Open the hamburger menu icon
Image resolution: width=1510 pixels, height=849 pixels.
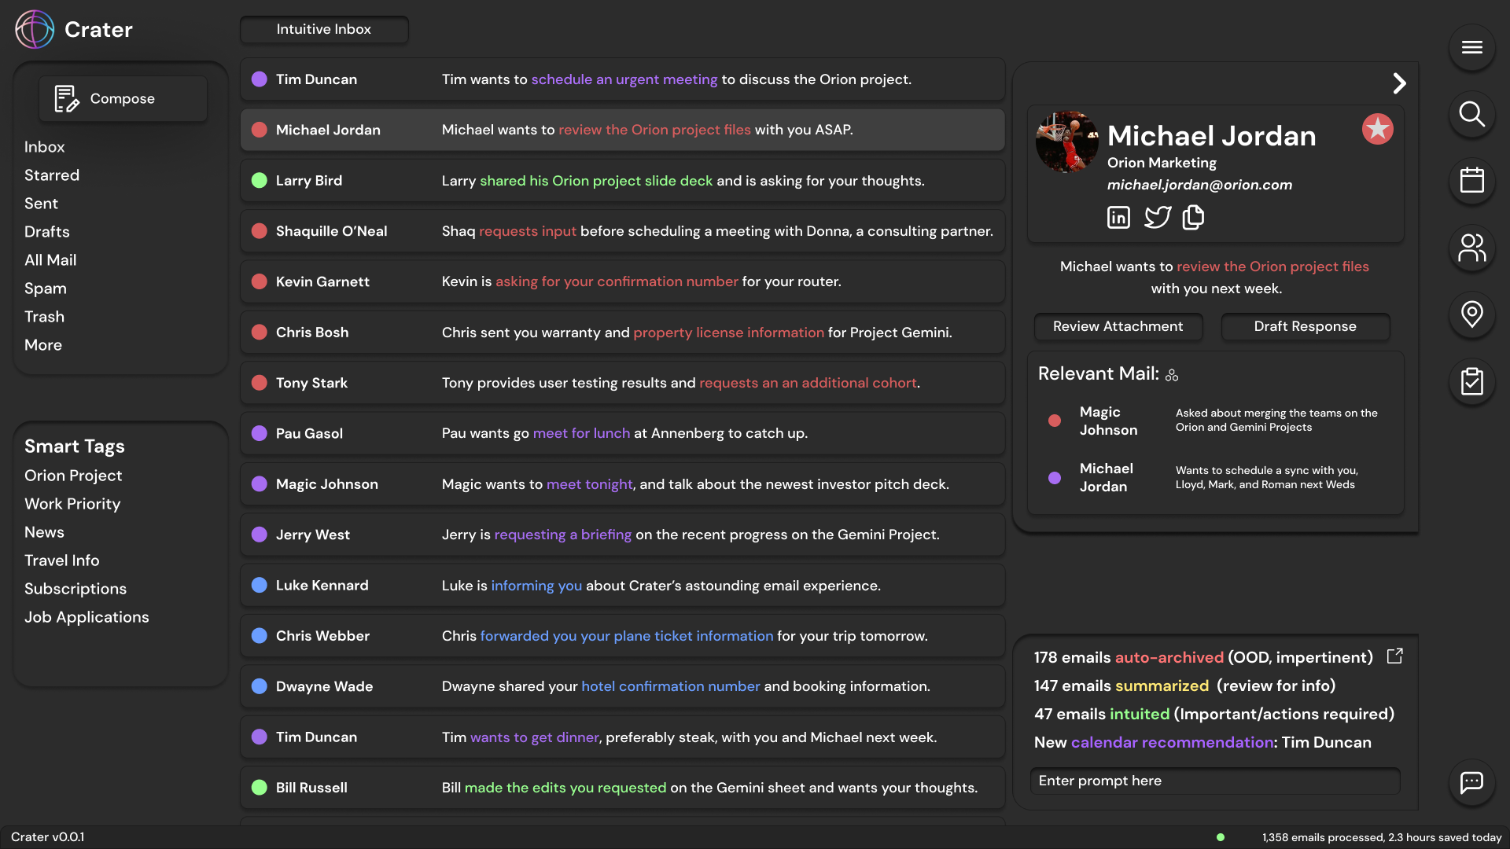click(1471, 47)
